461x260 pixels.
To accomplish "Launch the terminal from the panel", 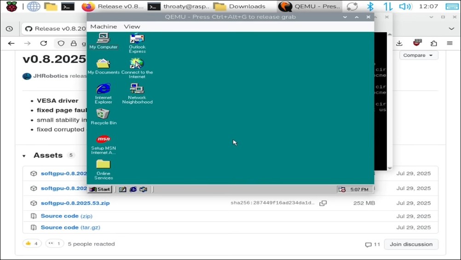I will [x=68, y=6].
